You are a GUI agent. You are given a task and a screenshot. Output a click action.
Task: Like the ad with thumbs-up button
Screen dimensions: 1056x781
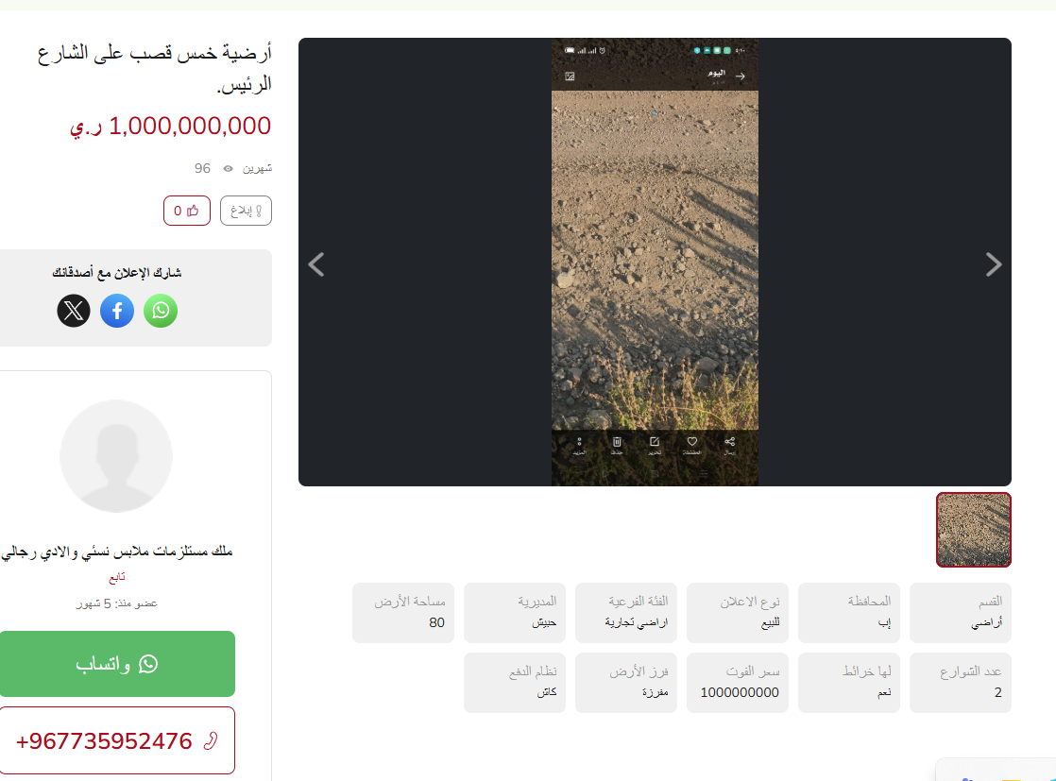pos(187,211)
